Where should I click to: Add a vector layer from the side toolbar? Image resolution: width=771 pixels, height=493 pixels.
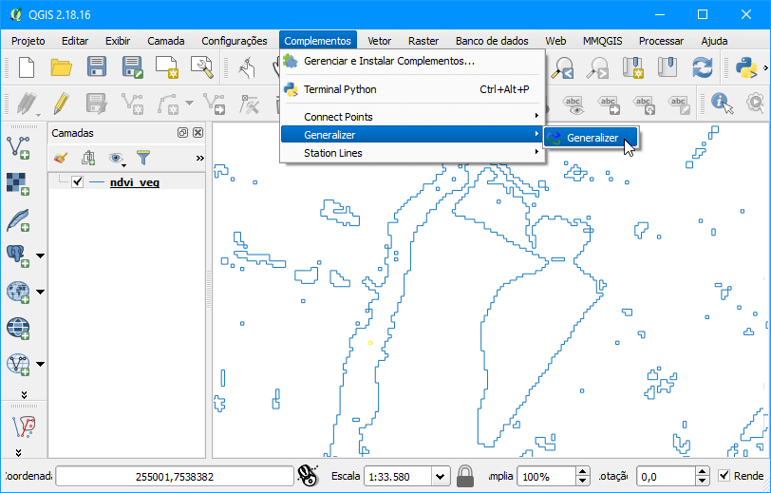[18, 147]
